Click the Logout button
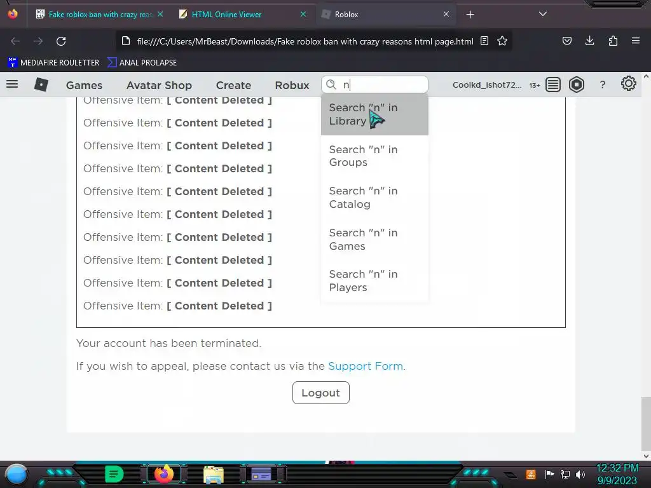This screenshot has width=651, height=488. pyautogui.click(x=321, y=393)
